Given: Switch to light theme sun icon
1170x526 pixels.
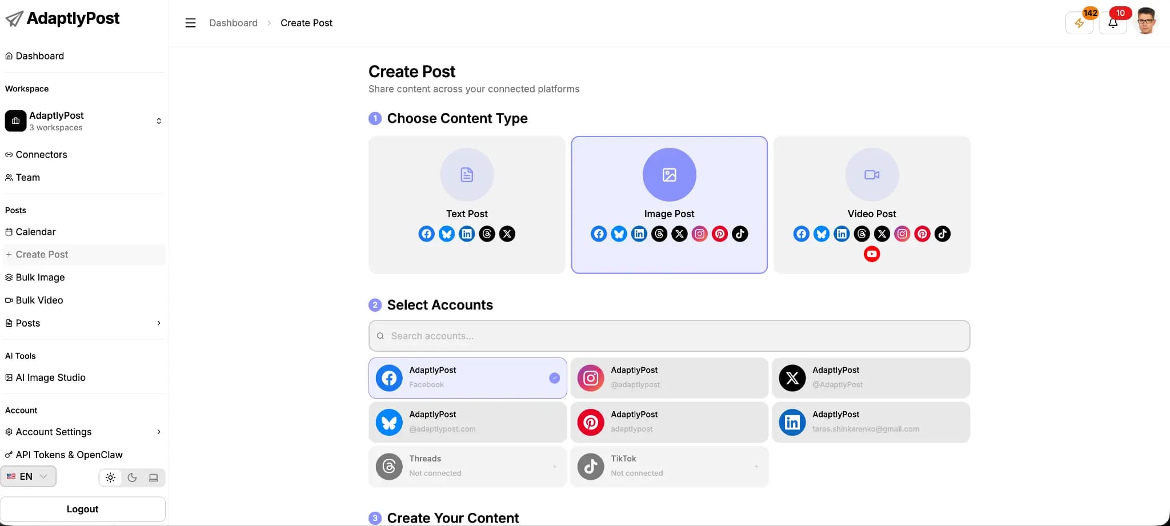Looking at the screenshot, I should coord(111,477).
